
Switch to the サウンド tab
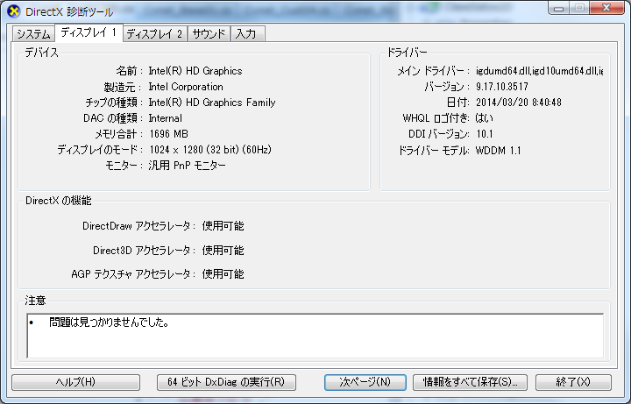click(209, 34)
